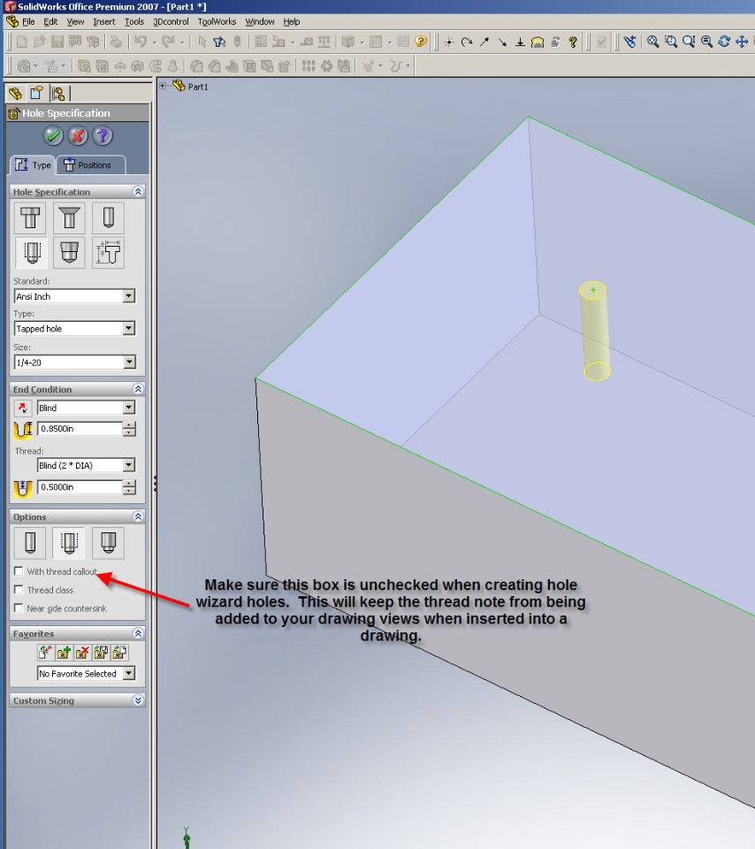This screenshot has height=849, width=755.
Task: Collapse the Options section
Action: 138,516
